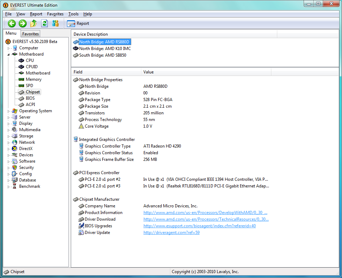
Task: Click the Memory module icon in tree
Action: pyautogui.click(x=21, y=79)
